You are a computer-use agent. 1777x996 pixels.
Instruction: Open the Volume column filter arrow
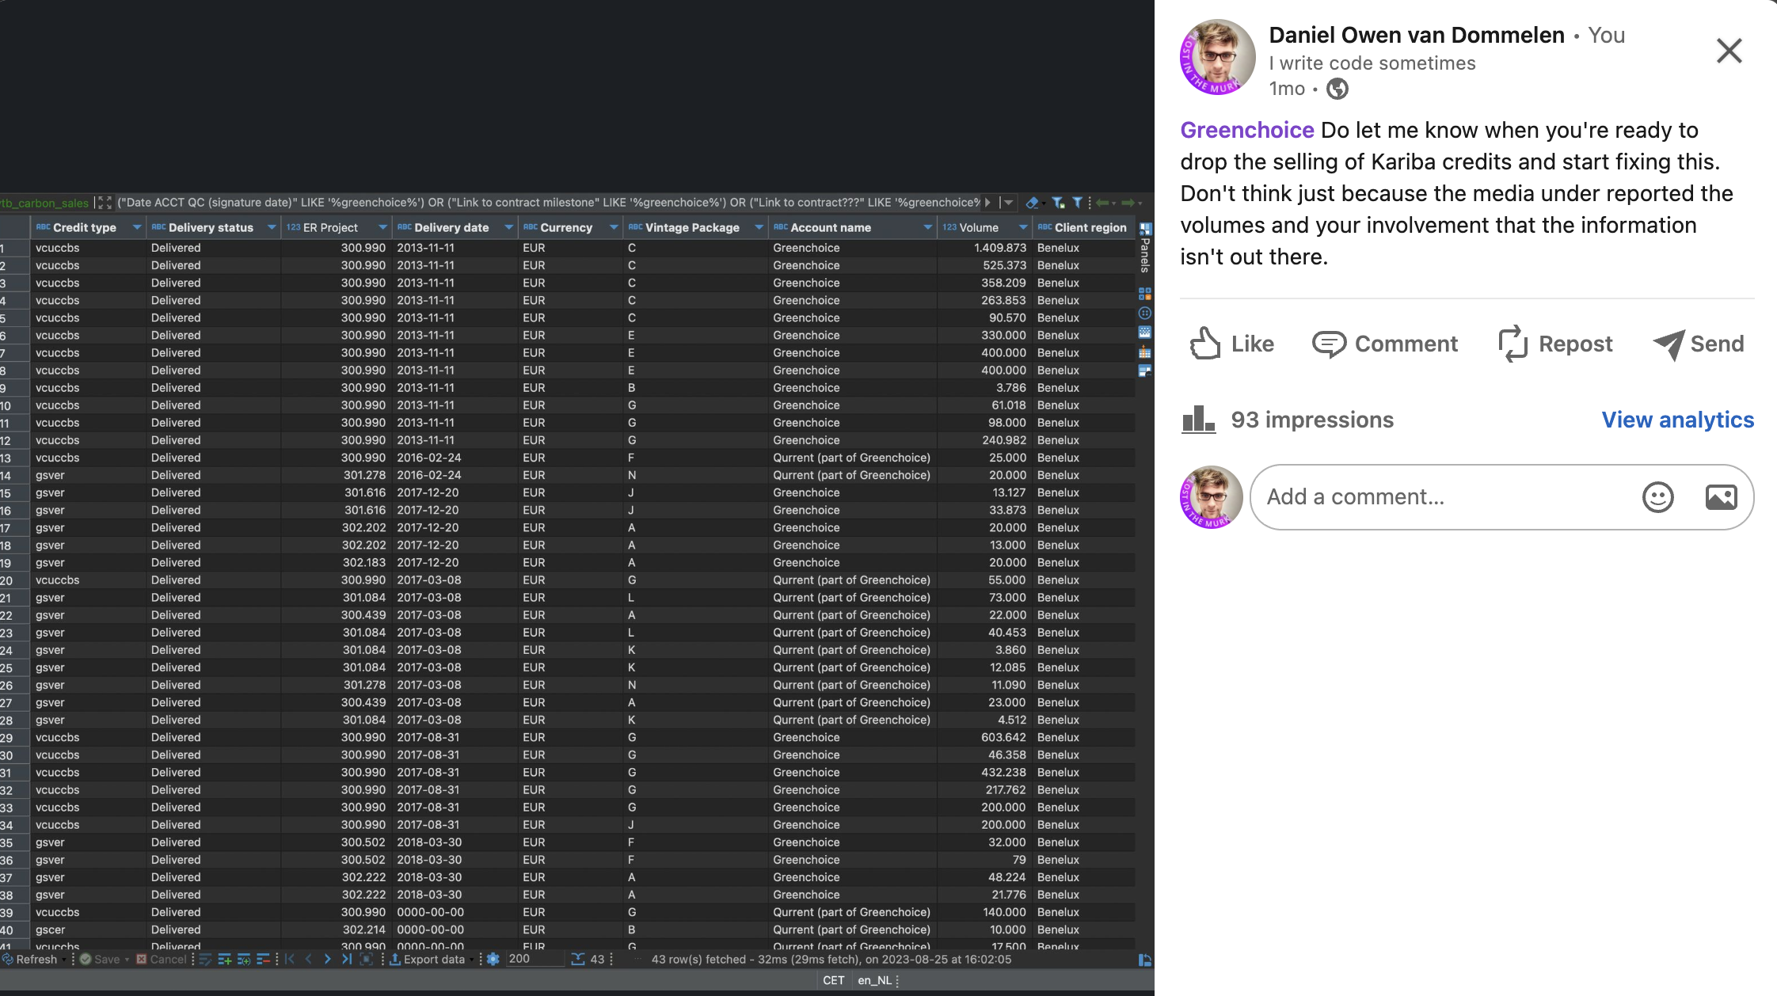click(1023, 228)
